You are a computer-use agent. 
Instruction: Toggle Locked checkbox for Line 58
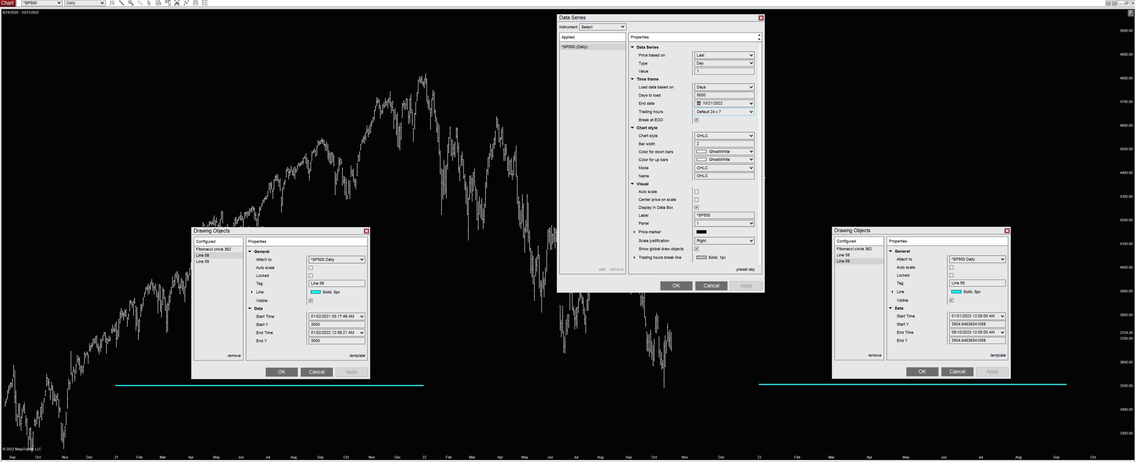pyautogui.click(x=311, y=276)
